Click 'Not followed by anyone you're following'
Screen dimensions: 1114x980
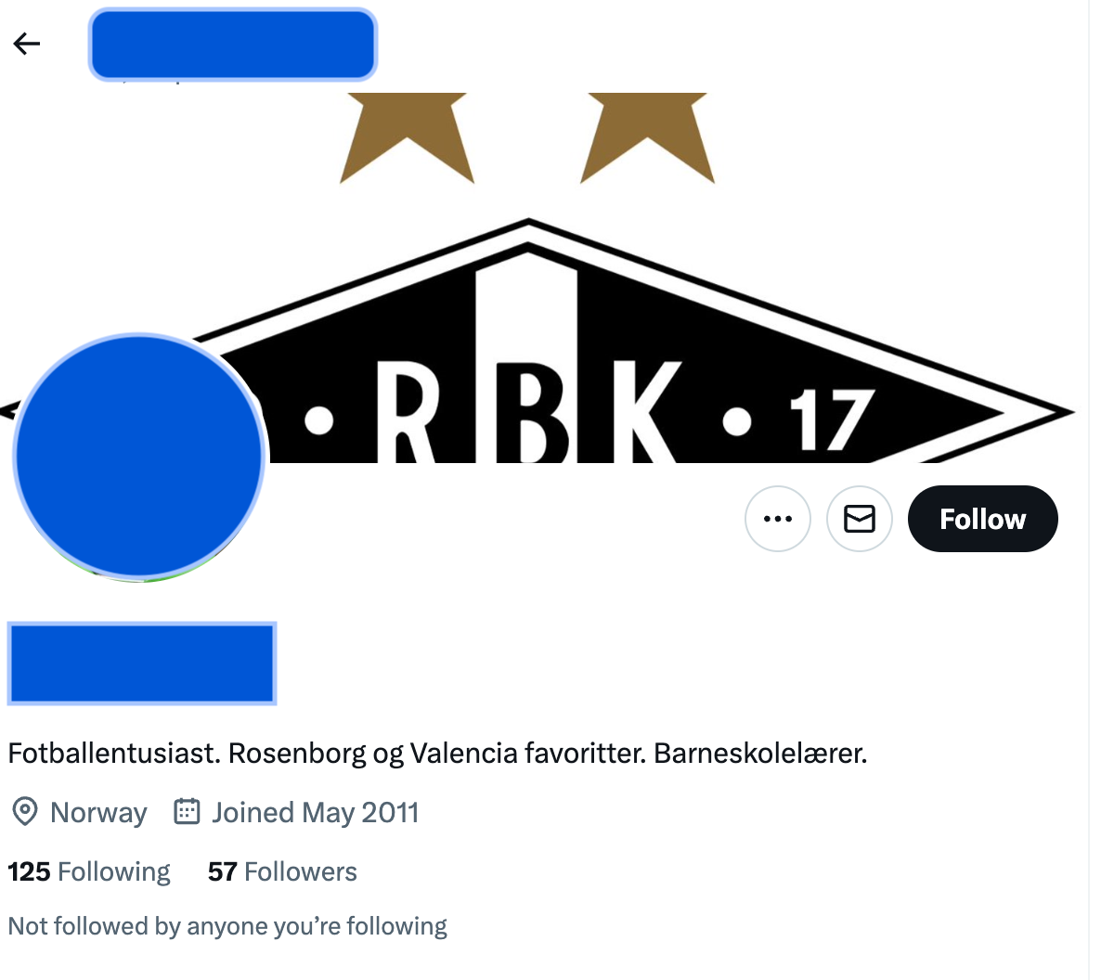pos(227,926)
